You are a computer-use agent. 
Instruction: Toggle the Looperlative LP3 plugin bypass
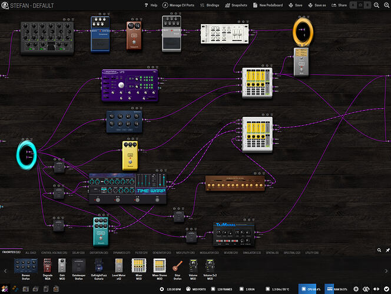tap(148, 67)
